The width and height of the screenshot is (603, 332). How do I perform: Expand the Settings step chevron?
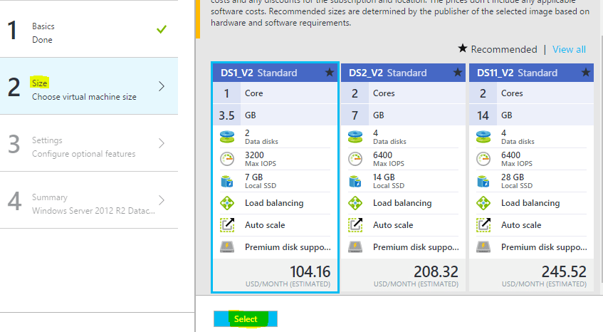(x=162, y=143)
